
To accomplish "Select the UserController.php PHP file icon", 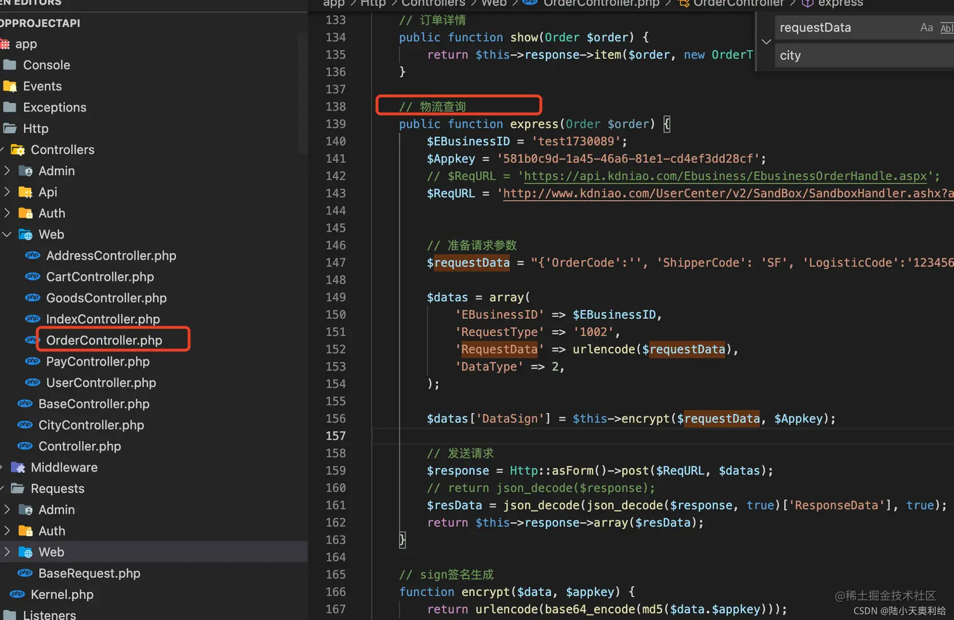I will pyautogui.click(x=33, y=383).
